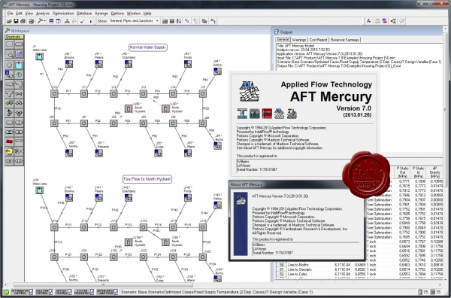The width and height of the screenshot is (451, 298).
Task: Select the magnifier zoom tool in toolbox
Action: 10,54
